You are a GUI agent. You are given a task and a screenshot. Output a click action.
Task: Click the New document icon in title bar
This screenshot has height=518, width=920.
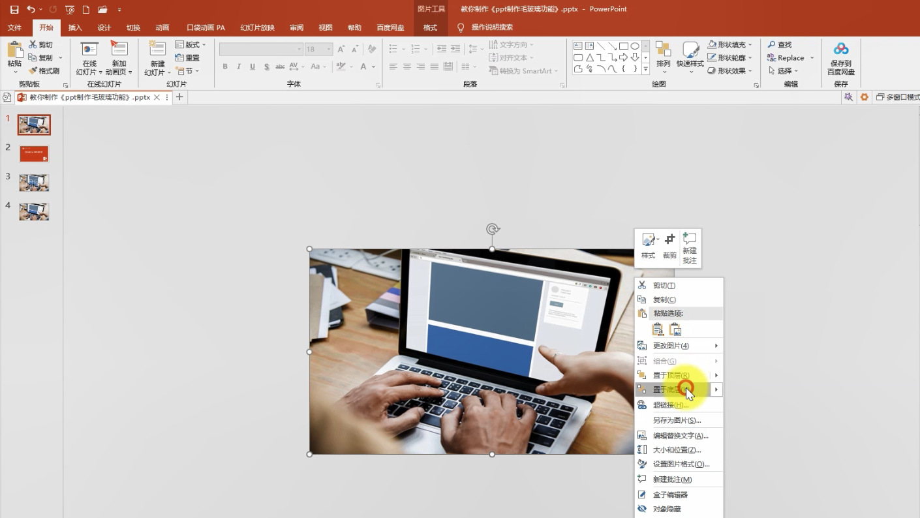point(85,10)
